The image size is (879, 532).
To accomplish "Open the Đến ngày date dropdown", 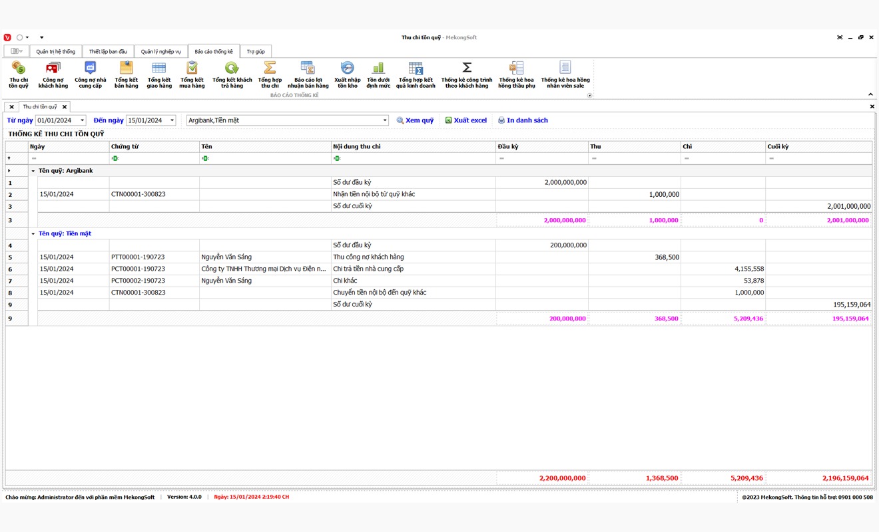I will 172,120.
